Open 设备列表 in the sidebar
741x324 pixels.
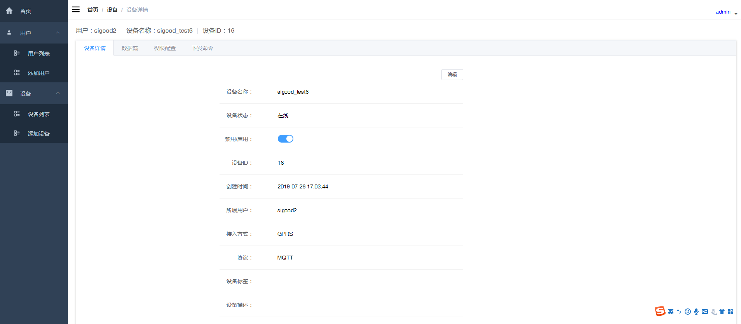(34, 114)
